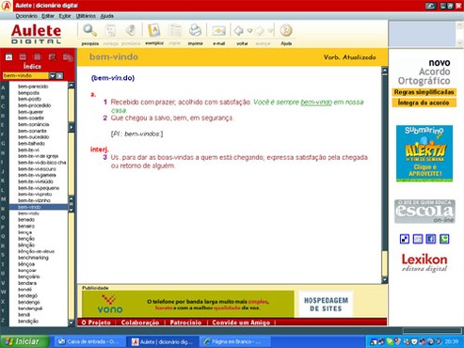The height and width of the screenshot is (348, 464).
Task: Open the avançar history dropdown arrow
Action: 270,31
